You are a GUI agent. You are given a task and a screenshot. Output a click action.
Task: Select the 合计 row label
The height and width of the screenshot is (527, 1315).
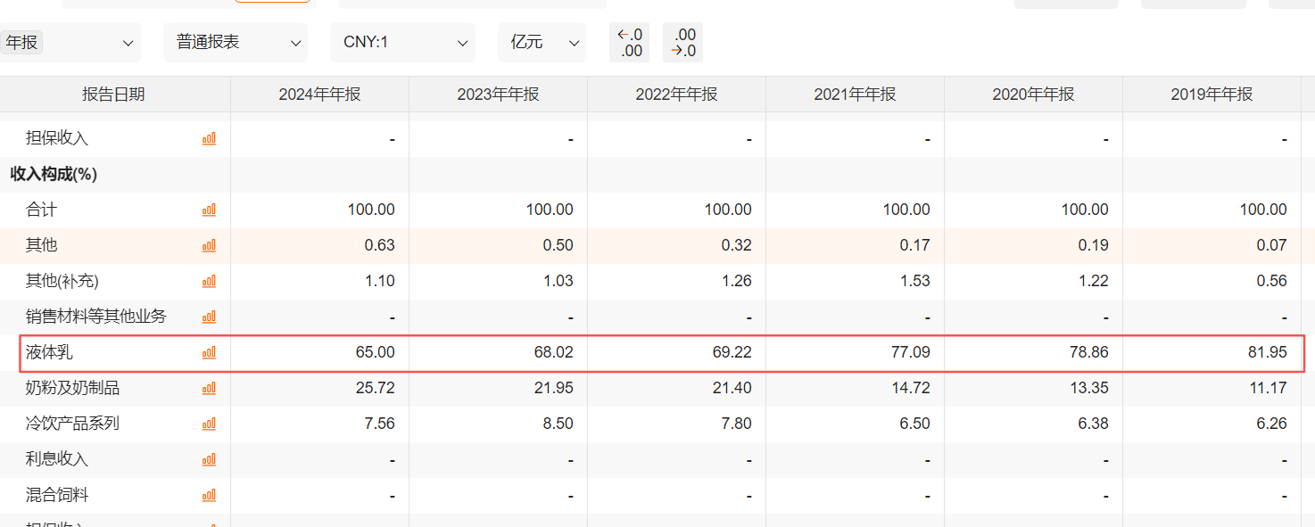coord(41,210)
